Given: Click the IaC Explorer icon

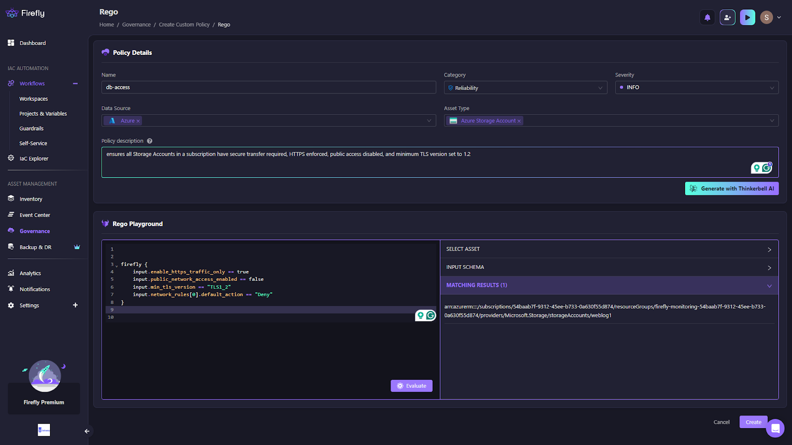Looking at the screenshot, I should coord(11,158).
